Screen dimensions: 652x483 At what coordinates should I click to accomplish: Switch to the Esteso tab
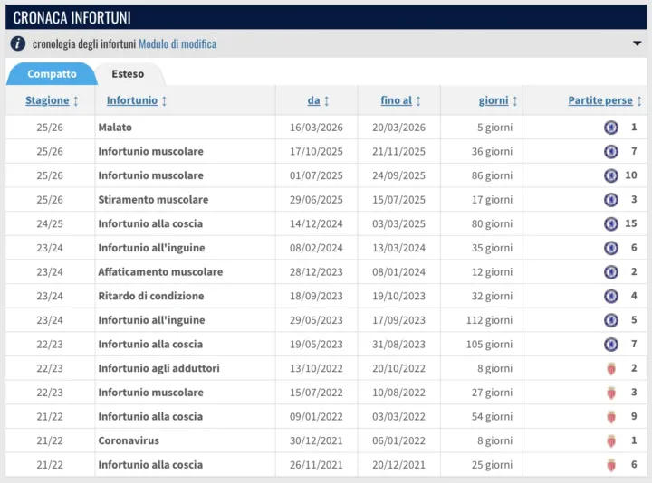pos(128,74)
